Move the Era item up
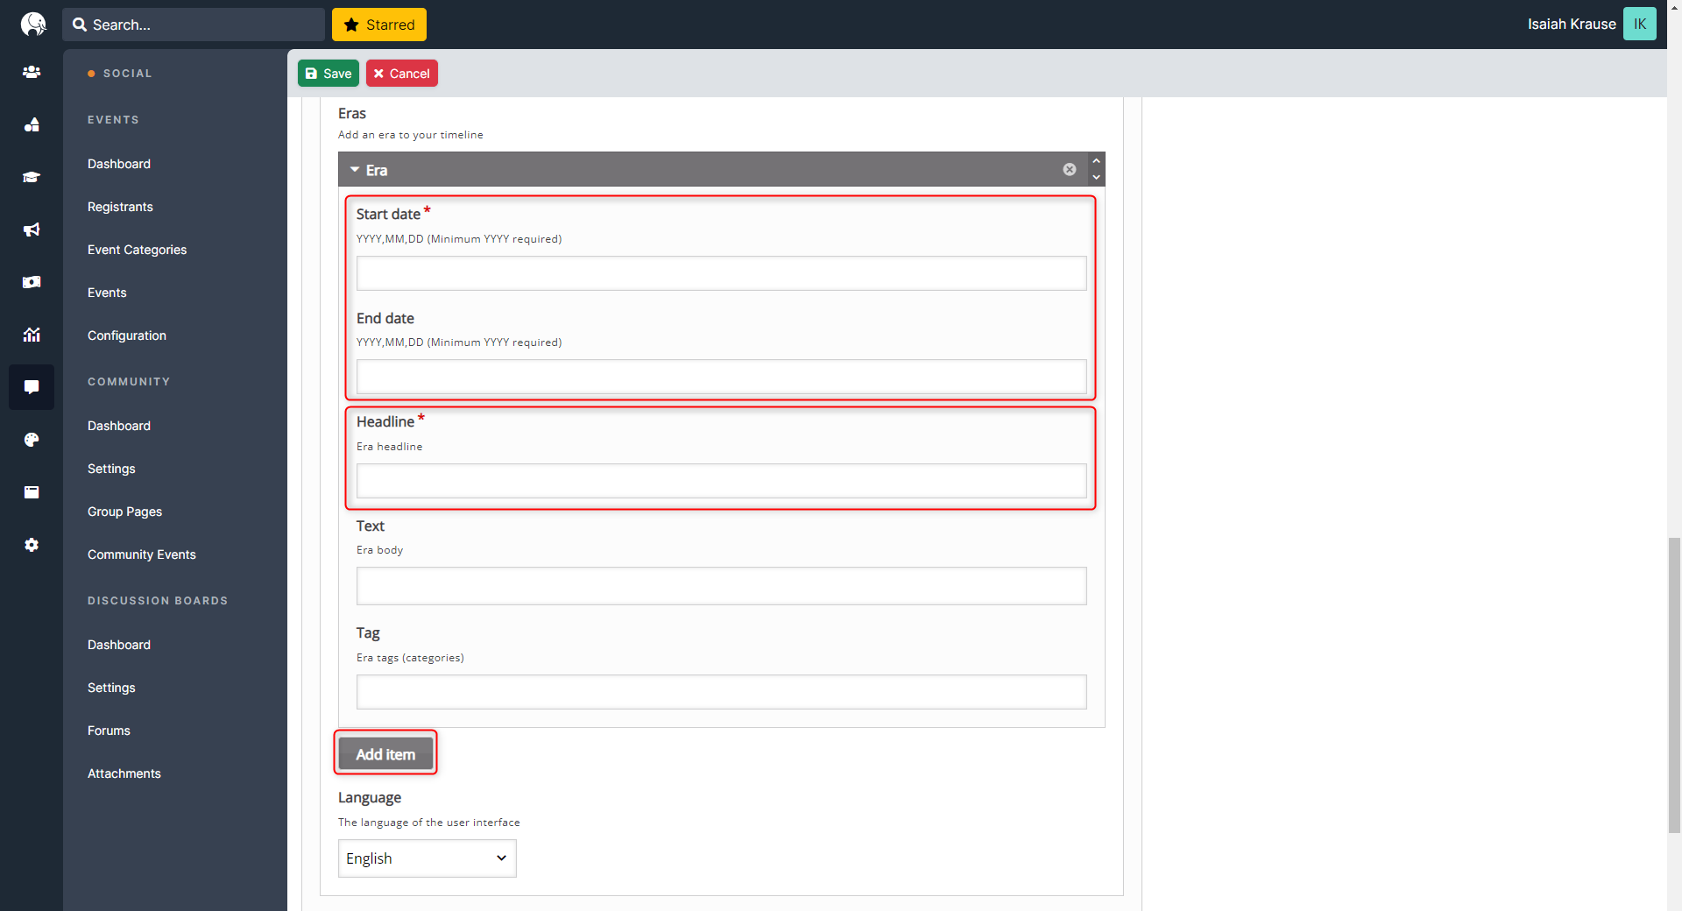This screenshot has height=911, width=1682. click(x=1096, y=161)
